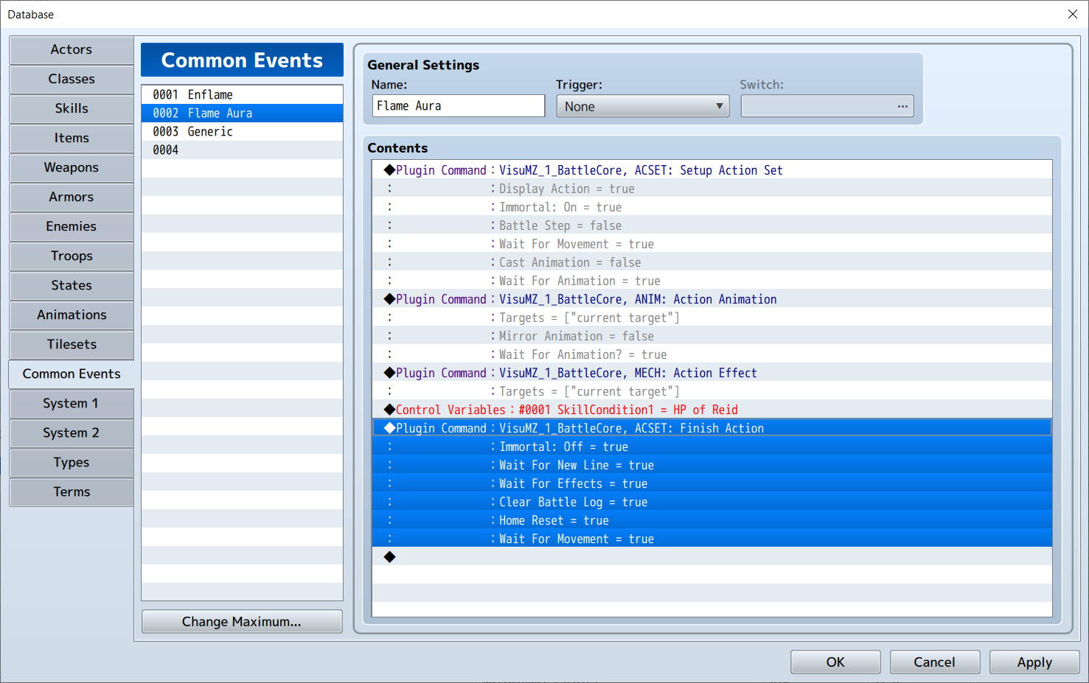Expand the Trigger dropdown set to None
The image size is (1089, 683).
point(643,106)
